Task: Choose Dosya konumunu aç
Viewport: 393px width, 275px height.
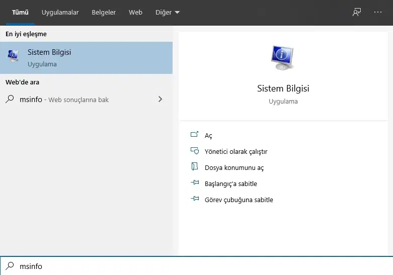Action: (x=234, y=167)
